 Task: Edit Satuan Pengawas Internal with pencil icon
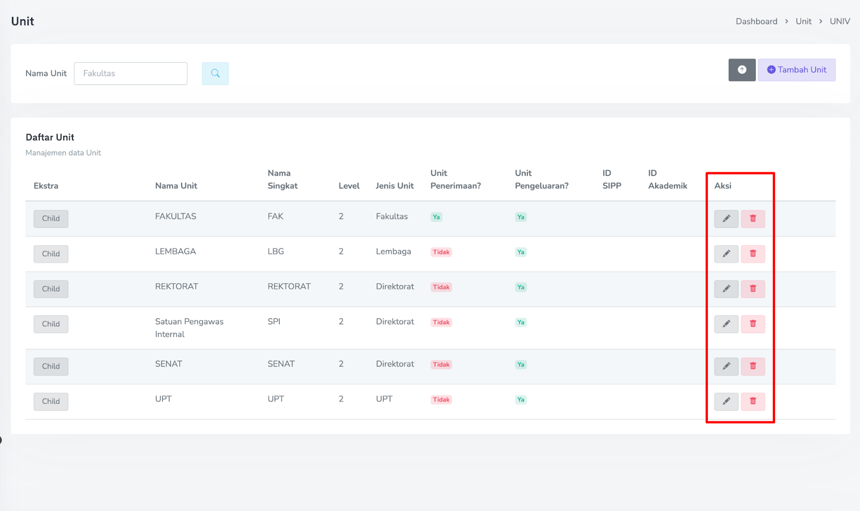coord(726,324)
